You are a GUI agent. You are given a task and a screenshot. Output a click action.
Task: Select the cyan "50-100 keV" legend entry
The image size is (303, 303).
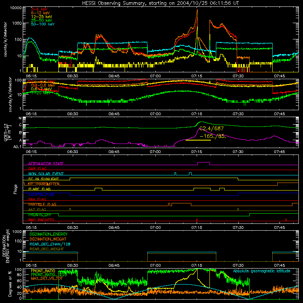click(x=42, y=24)
